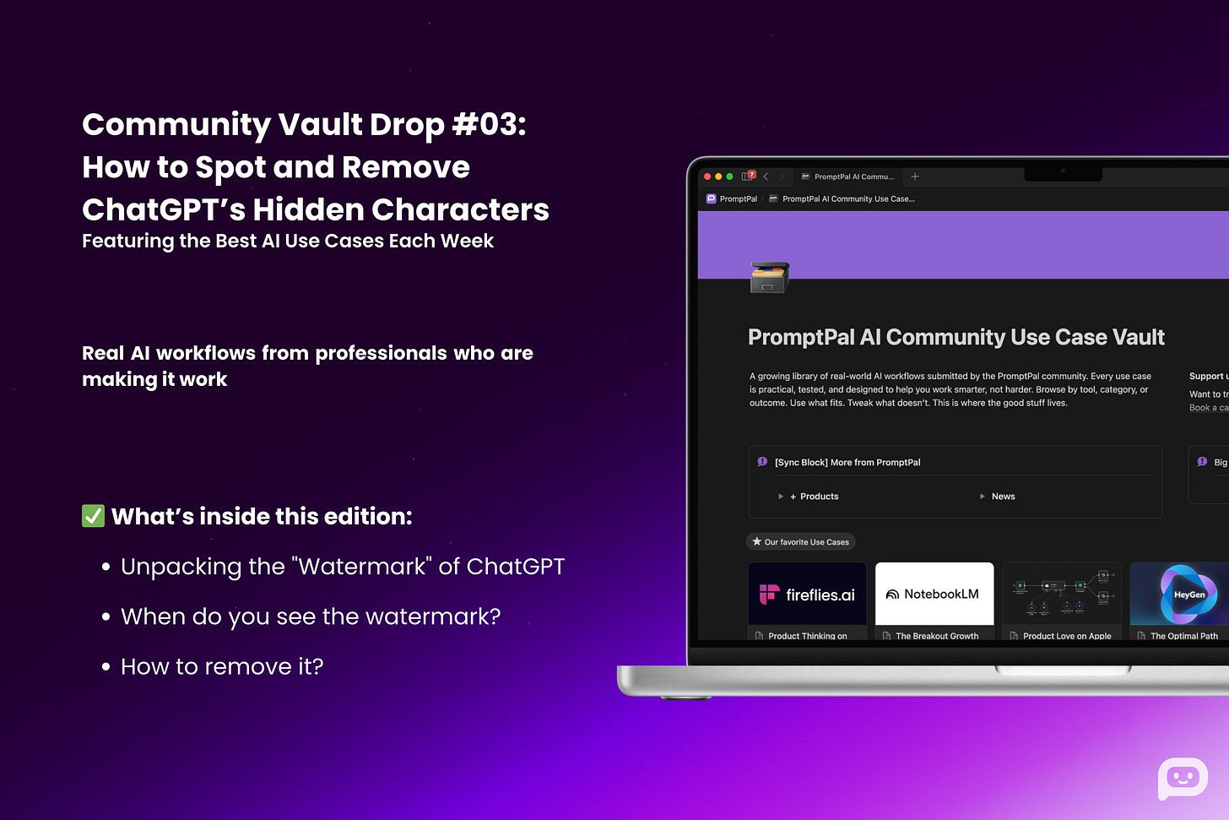
Task: Expand the News toggle triangle
Action: 983,497
